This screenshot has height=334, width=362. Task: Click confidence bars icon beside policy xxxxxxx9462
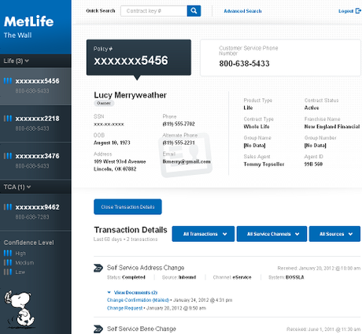[8, 207]
